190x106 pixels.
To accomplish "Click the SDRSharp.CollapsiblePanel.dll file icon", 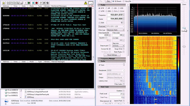I will click(26, 92).
